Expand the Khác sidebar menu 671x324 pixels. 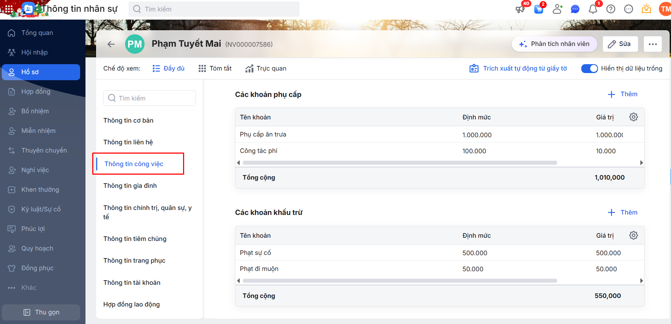[x=28, y=288]
